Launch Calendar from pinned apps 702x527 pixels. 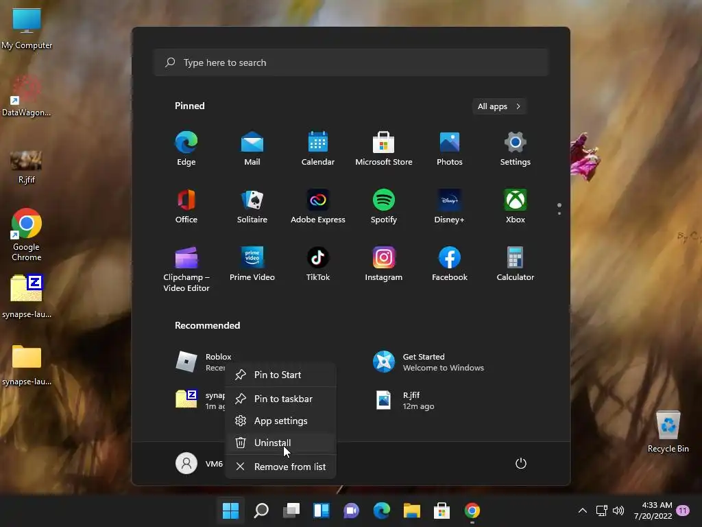[x=318, y=149]
